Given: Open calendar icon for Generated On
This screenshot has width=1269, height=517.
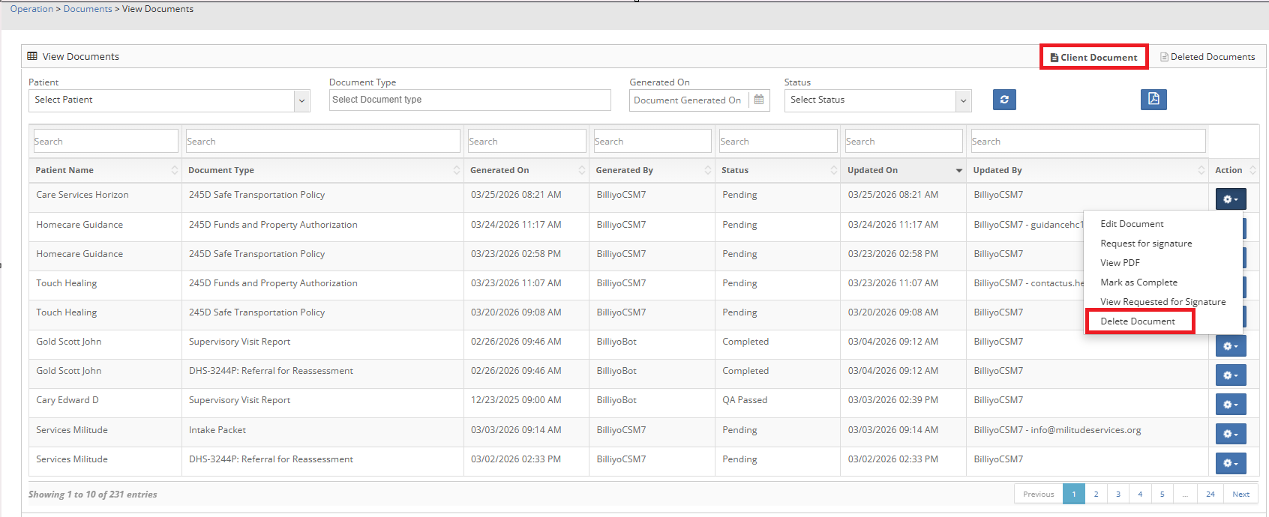Looking at the screenshot, I should click(x=759, y=100).
